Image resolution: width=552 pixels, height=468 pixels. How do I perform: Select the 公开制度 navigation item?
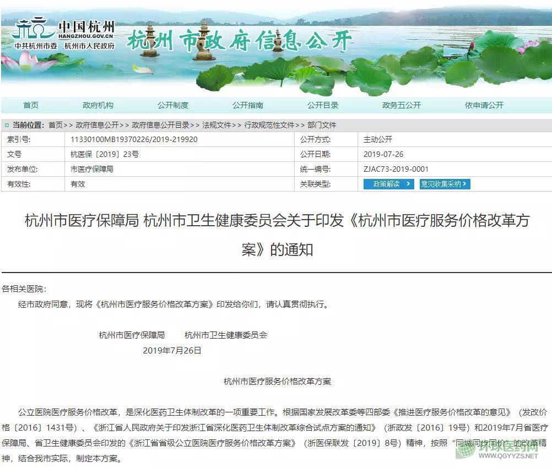pos(172,105)
